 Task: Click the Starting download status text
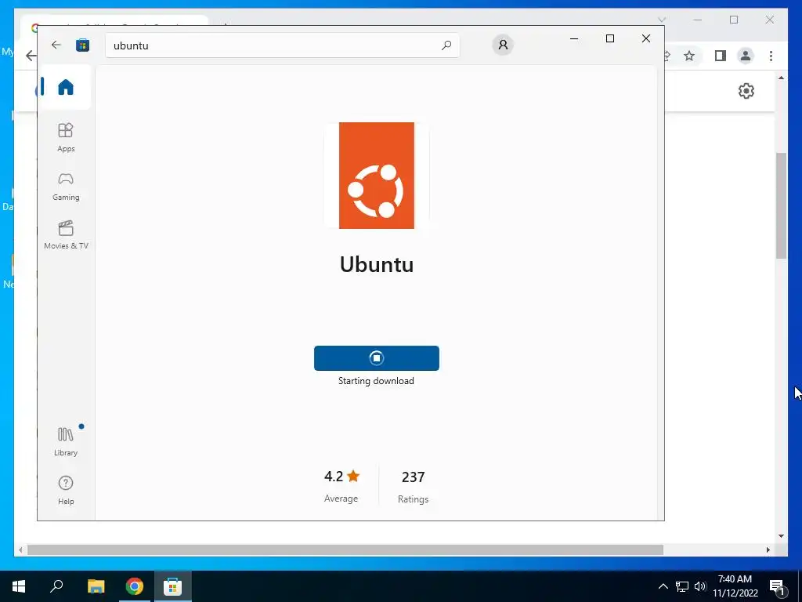(x=376, y=381)
